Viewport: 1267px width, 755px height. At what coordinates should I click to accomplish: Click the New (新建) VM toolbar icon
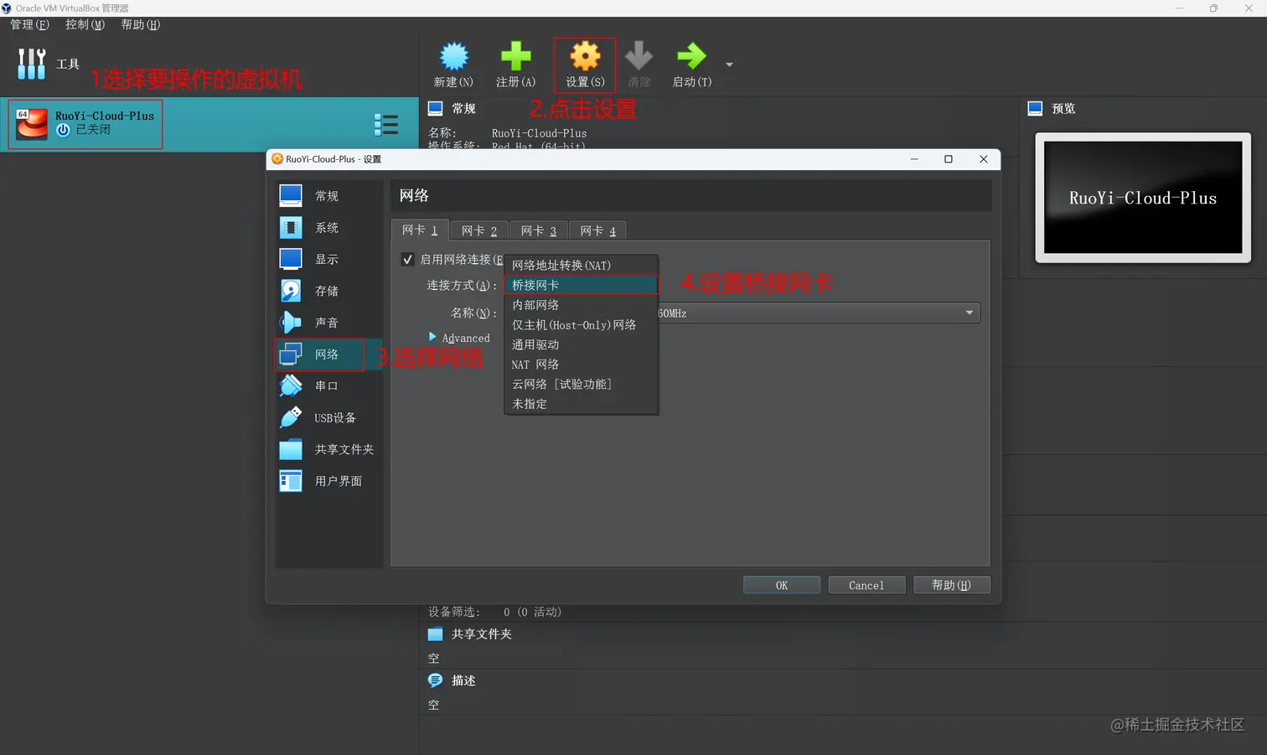(x=453, y=56)
